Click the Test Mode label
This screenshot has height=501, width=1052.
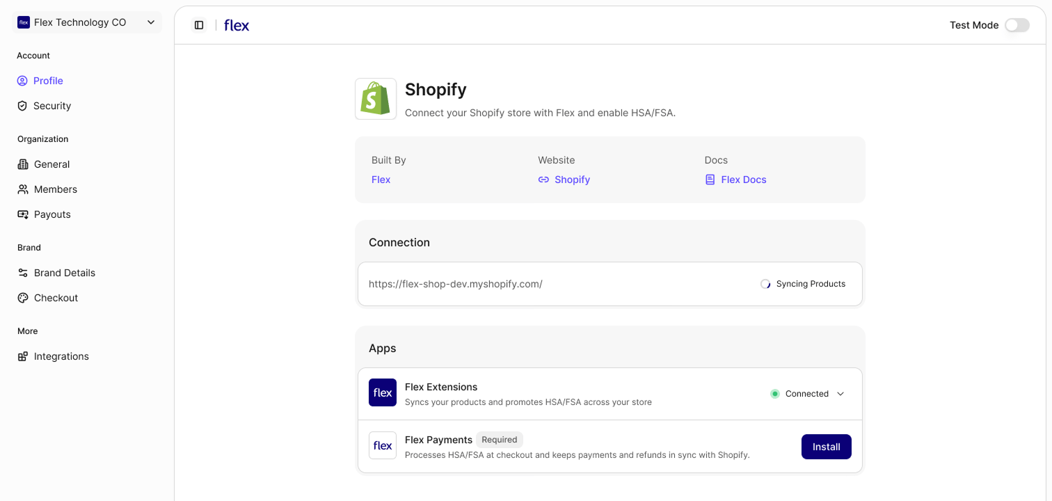974,25
